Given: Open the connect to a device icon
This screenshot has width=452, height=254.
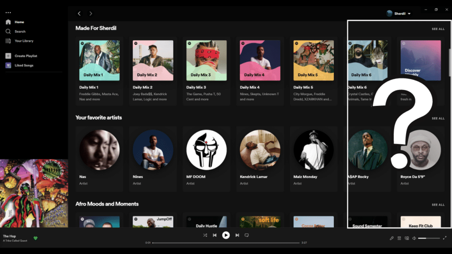Looking at the screenshot, I should point(407,238).
